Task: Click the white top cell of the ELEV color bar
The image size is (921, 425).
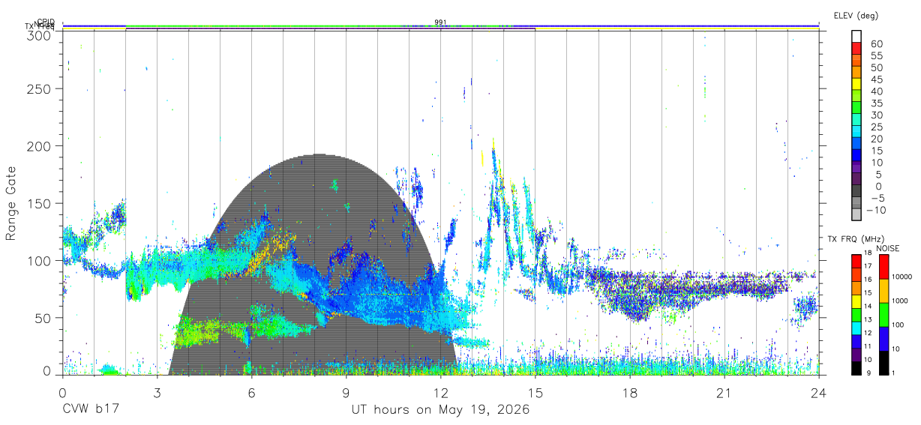Action: coord(856,36)
